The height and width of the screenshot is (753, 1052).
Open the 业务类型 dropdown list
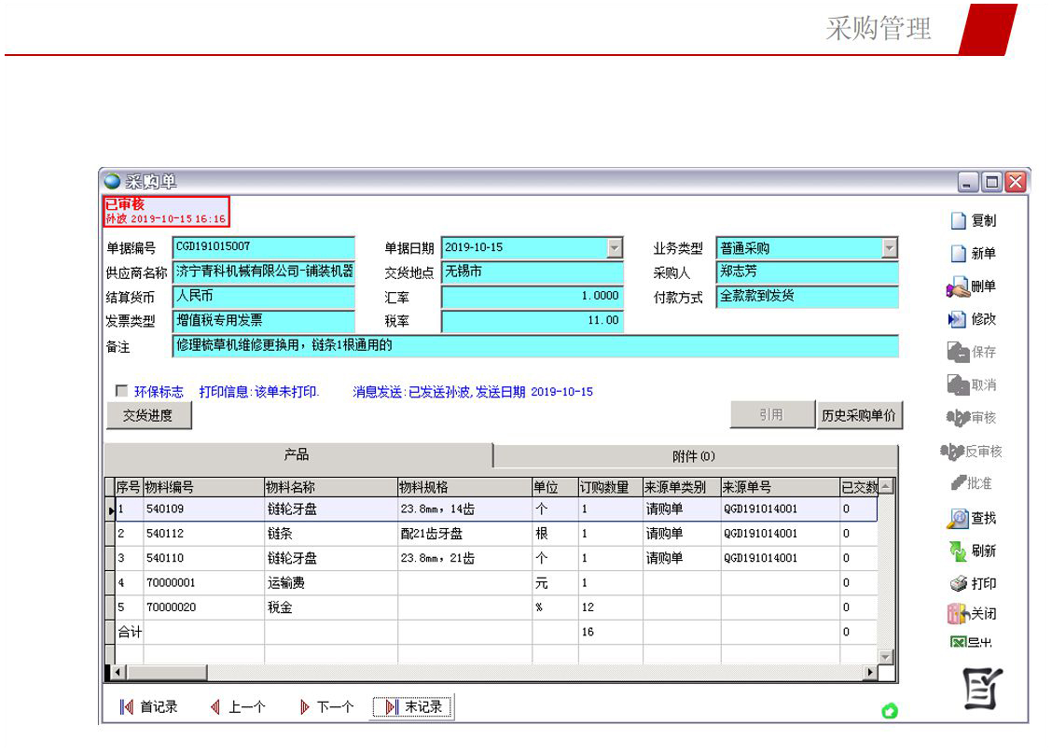(x=890, y=248)
